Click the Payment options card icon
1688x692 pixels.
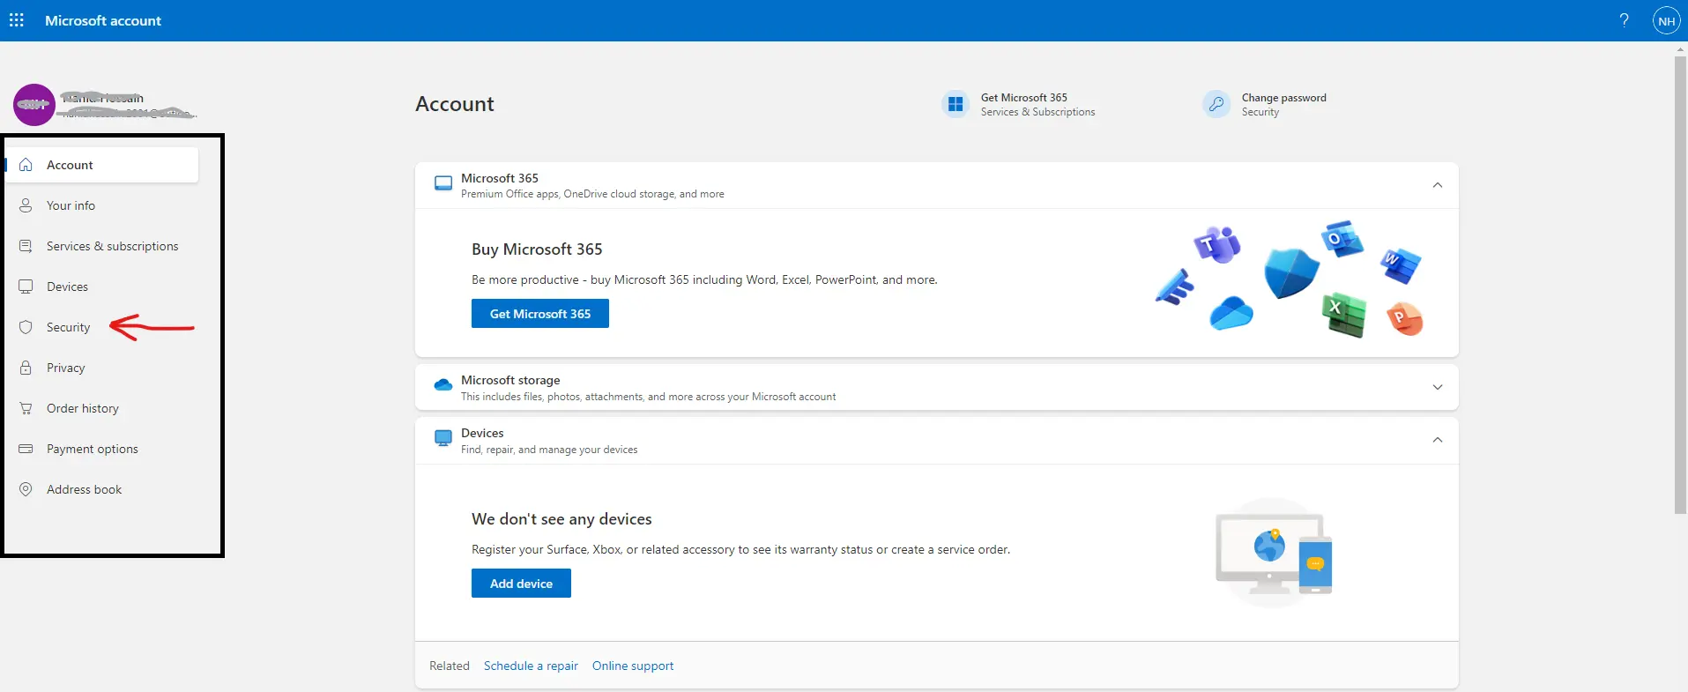pyautogui.click(x=26, y=449)
